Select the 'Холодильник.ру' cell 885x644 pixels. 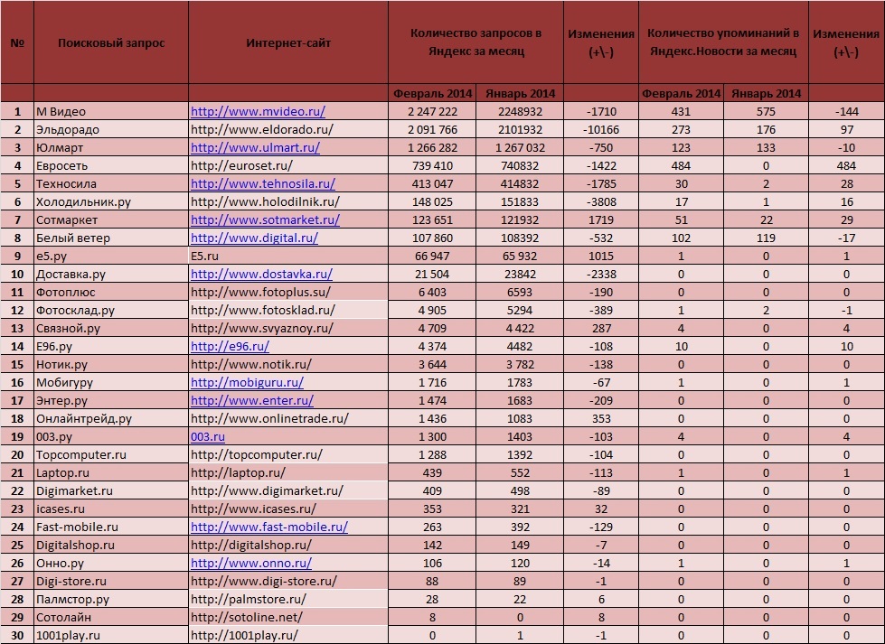pyautogui.click(x=111, y=202)
